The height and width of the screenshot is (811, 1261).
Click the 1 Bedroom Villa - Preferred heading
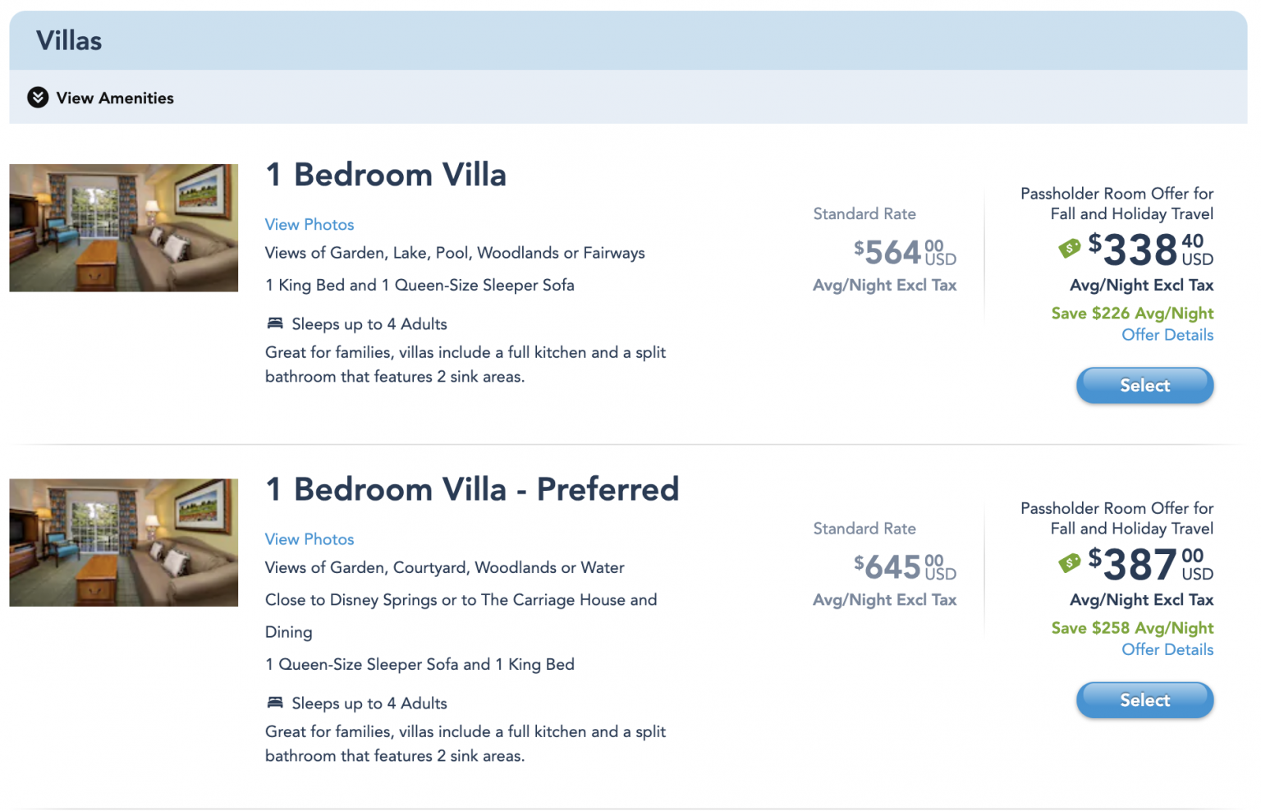tap(472, 489)
